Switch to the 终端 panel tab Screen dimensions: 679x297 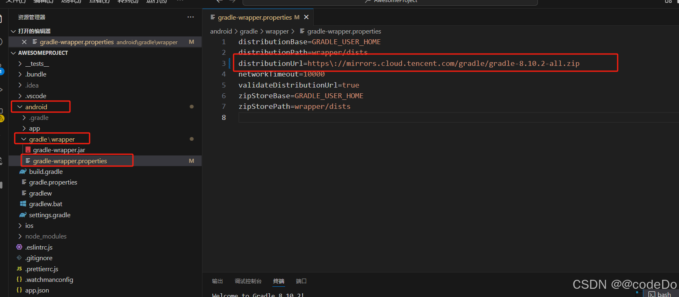[x=279, y=281]
